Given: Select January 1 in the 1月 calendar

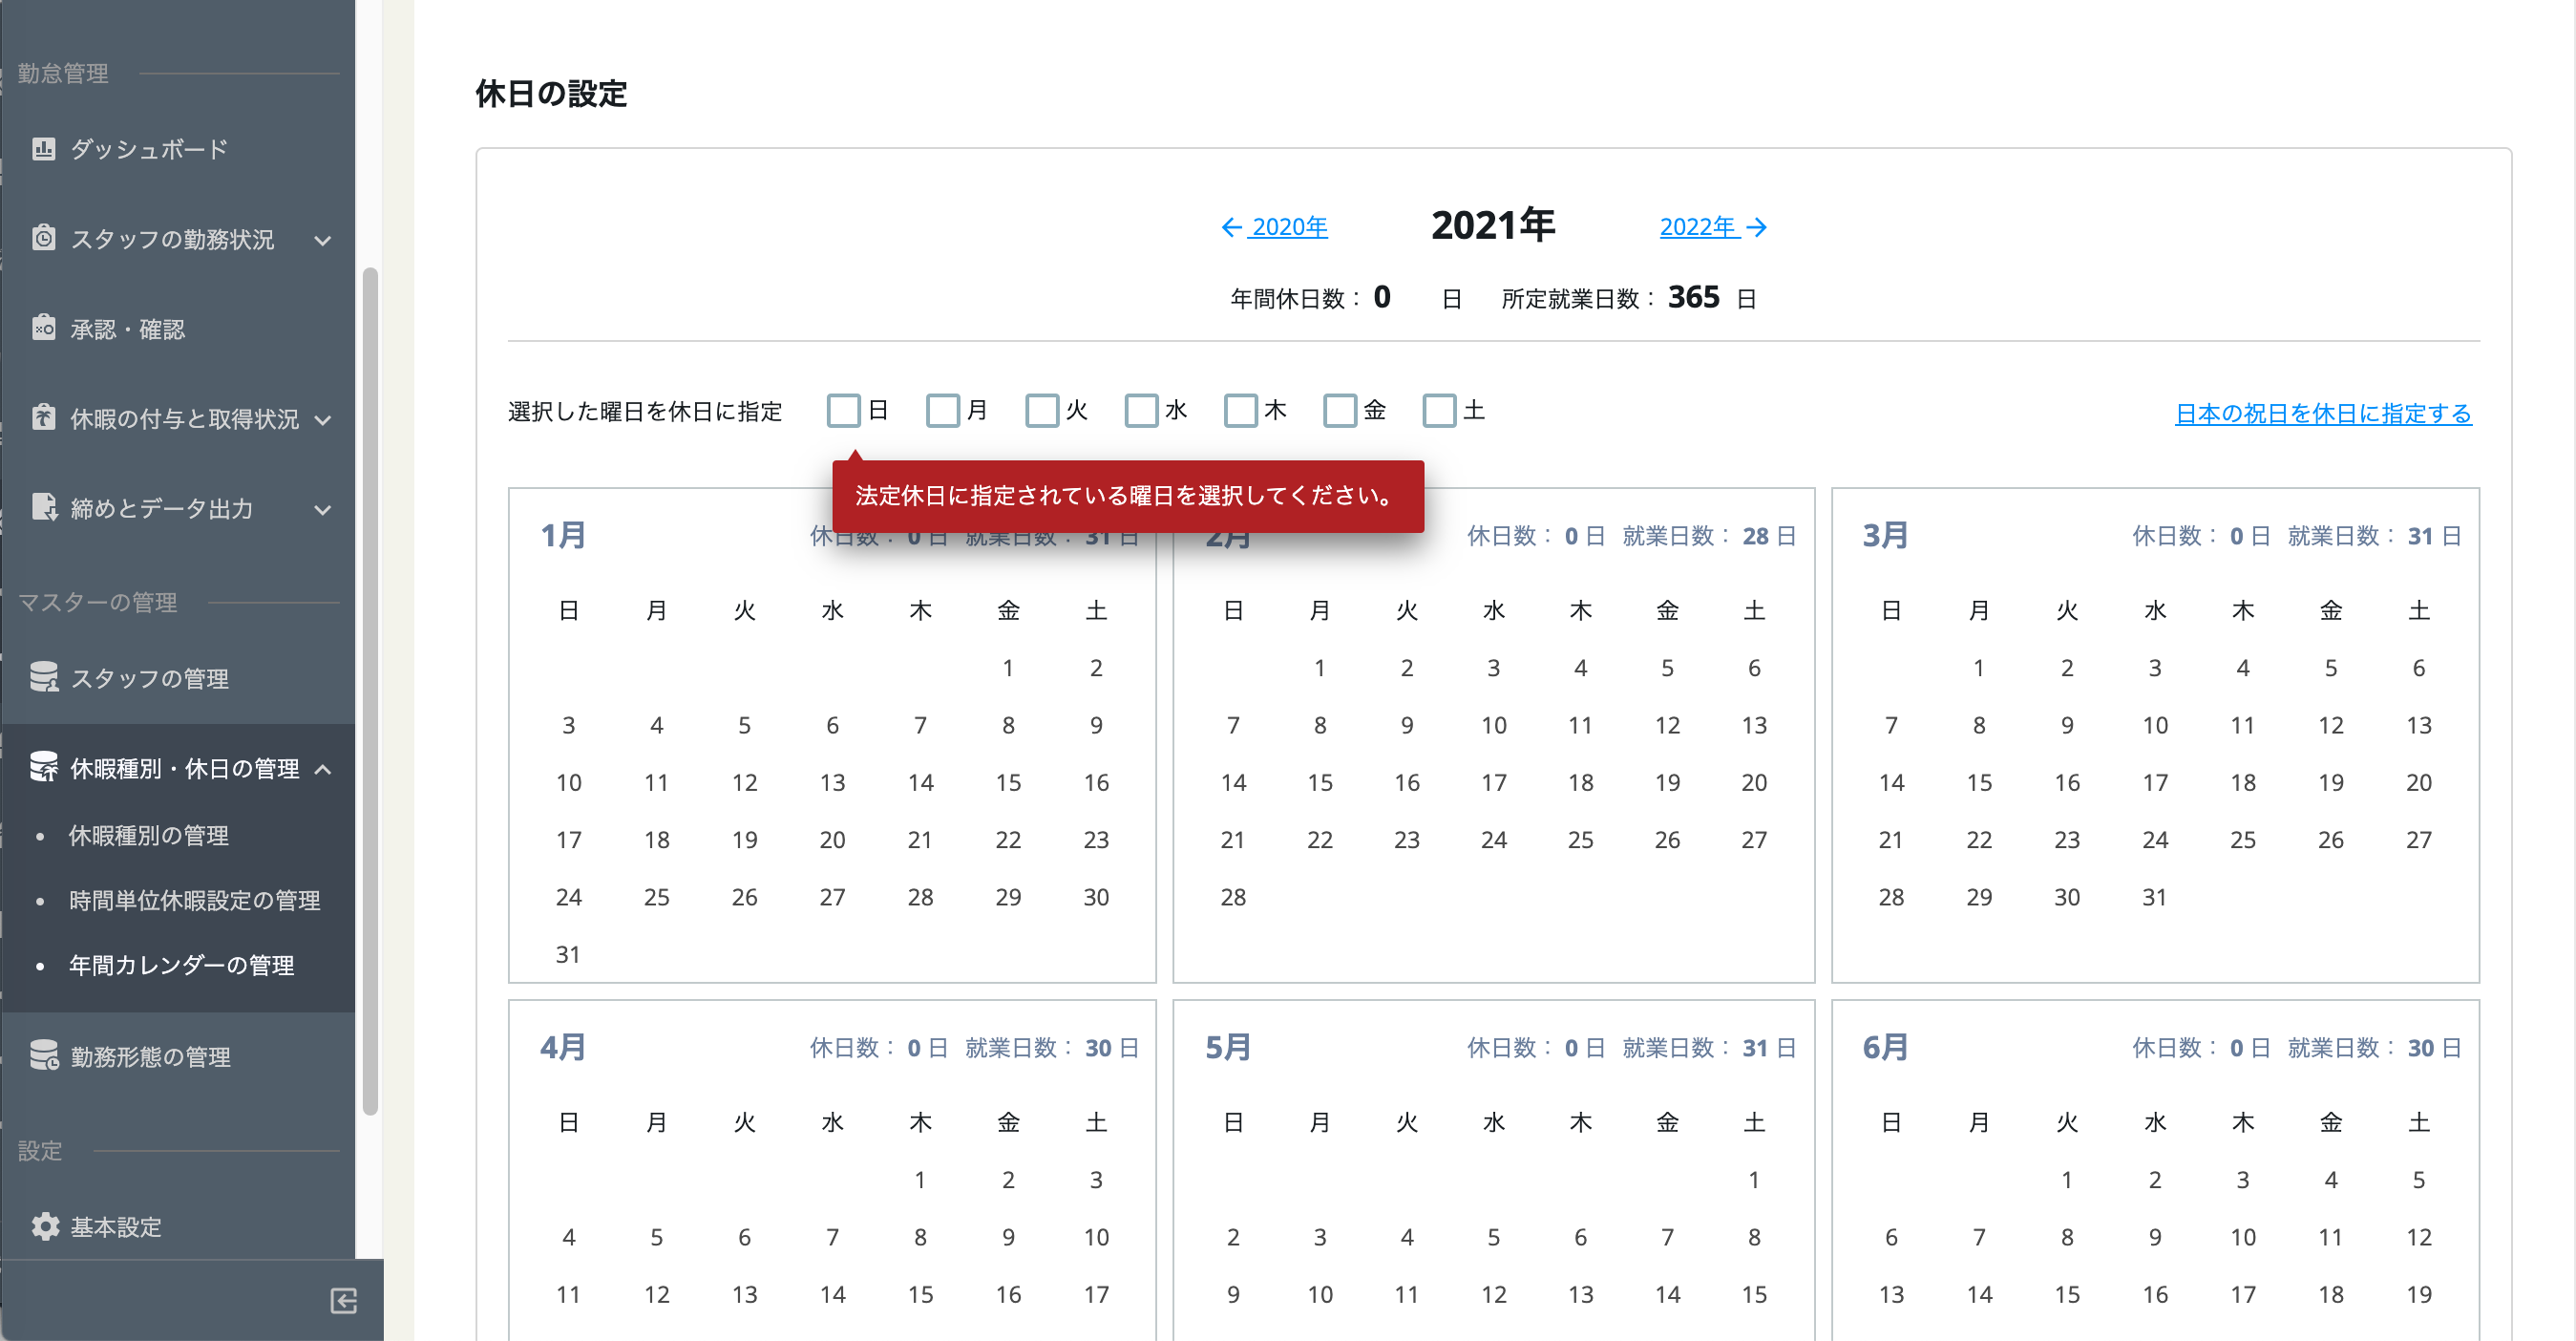Looking at the screenshot, I should [x=1008, y=667].
